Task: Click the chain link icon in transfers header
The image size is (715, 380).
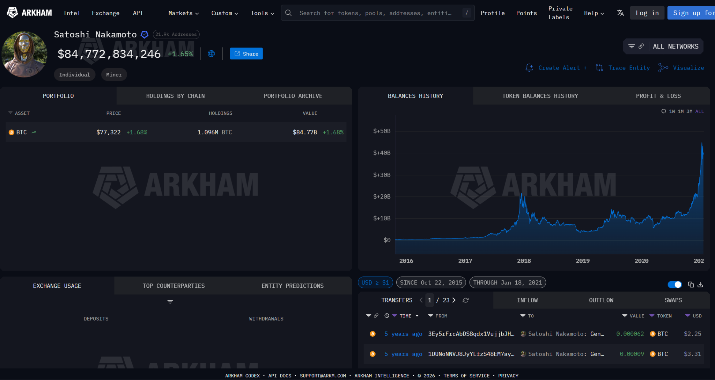Action: tap(376, 316)
